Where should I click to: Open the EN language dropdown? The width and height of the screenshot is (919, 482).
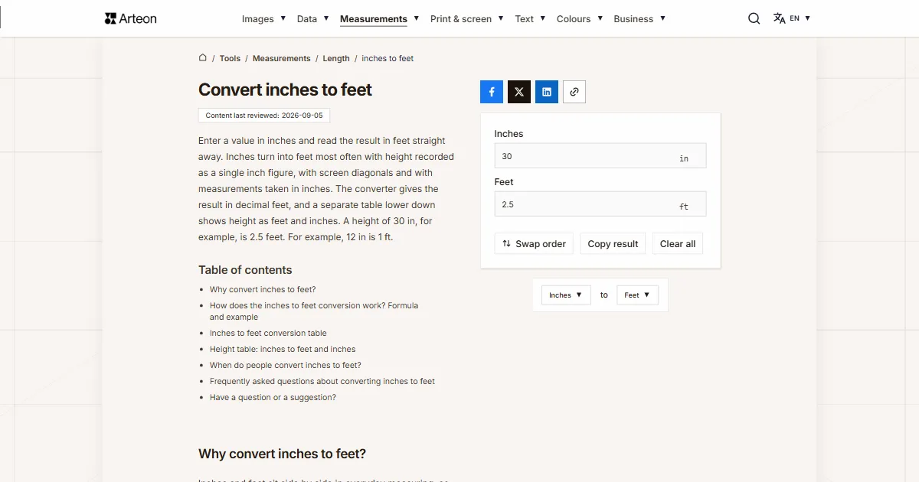click(800, 18)
